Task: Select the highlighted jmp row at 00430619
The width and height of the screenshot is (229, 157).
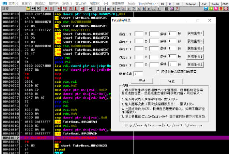Action: tap(115, 137)
